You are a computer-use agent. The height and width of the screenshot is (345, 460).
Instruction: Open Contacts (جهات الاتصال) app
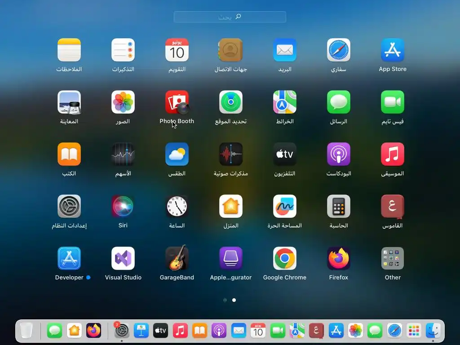(x=230, y=50)
